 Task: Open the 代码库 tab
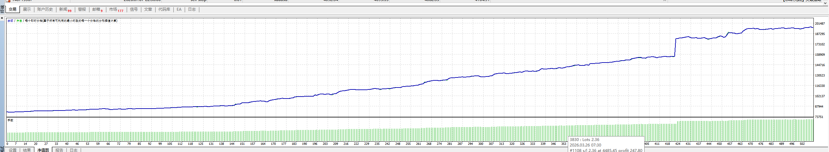coord(164,9)
